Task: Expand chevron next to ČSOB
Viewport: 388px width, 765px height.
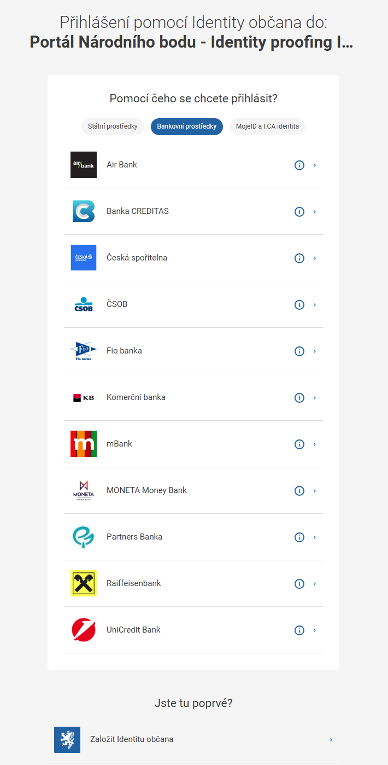Action: (315, 304)
